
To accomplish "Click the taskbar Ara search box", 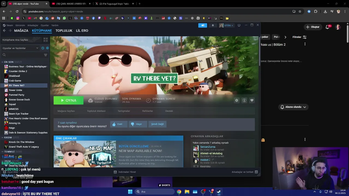I will pyautogui.click(x=155, y=192).
